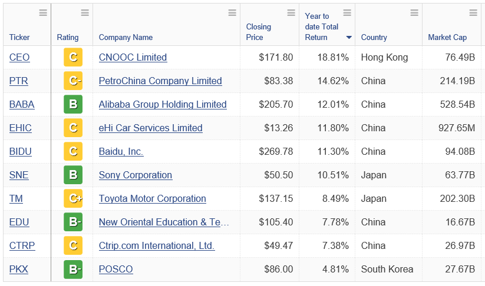Screen dimensions: 485x286
Task: Sort by Country column header
Action: point(374,38)
